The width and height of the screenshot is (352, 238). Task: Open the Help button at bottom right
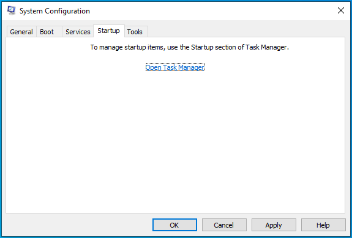coord(323,225)
